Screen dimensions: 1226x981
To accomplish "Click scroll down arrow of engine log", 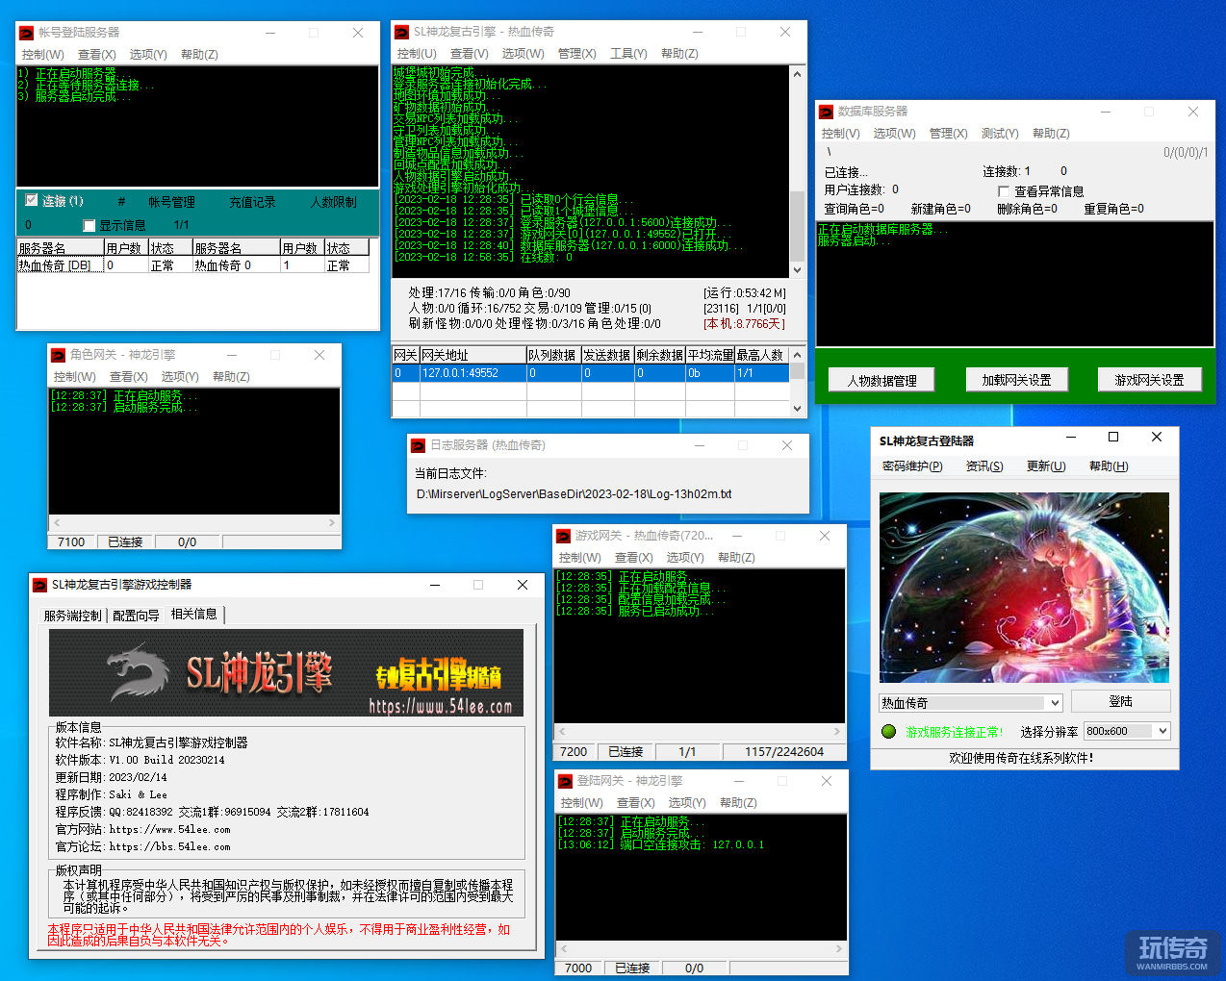I will [797, 270].
